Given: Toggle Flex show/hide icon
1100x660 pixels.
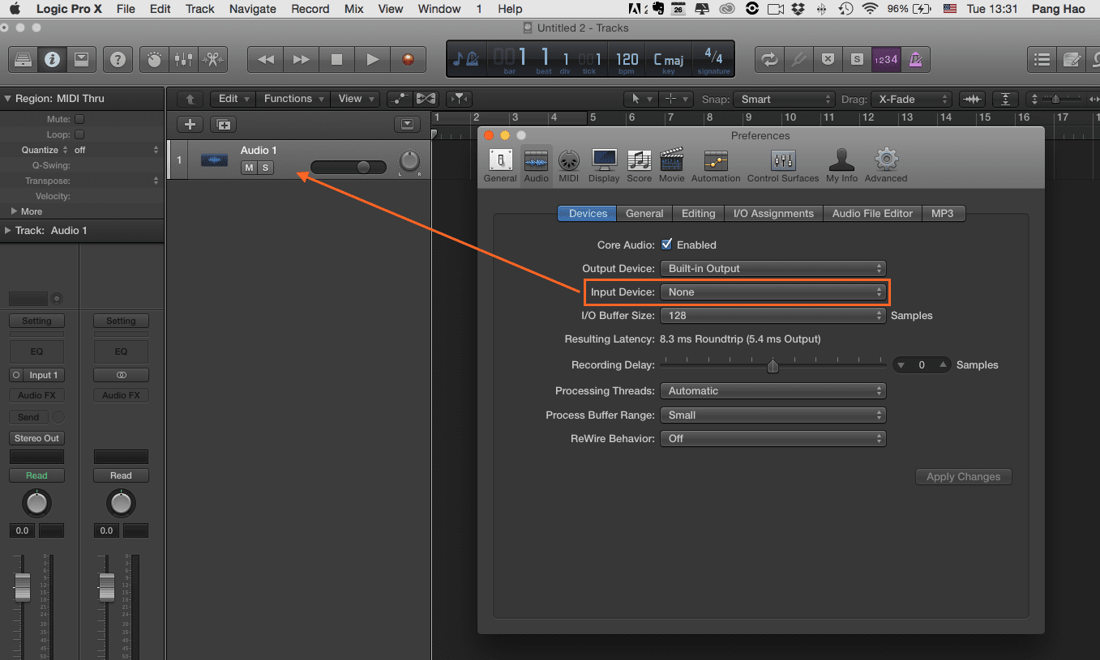Looking at the screenshot, I should click(x=426, y=99).
